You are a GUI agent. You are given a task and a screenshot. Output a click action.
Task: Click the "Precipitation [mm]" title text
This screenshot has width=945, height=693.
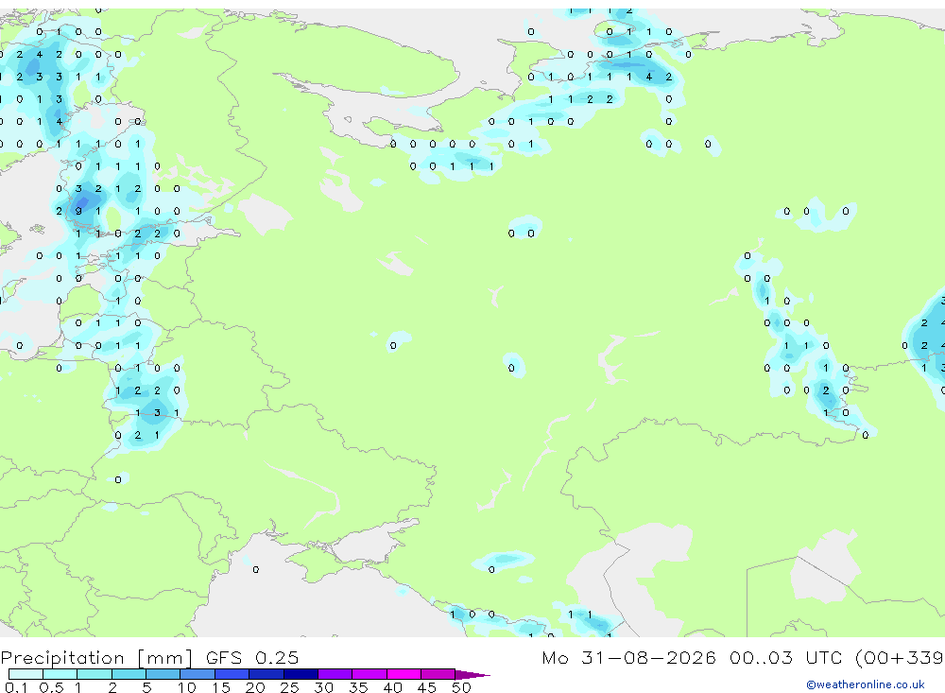[x=96, y=658]
